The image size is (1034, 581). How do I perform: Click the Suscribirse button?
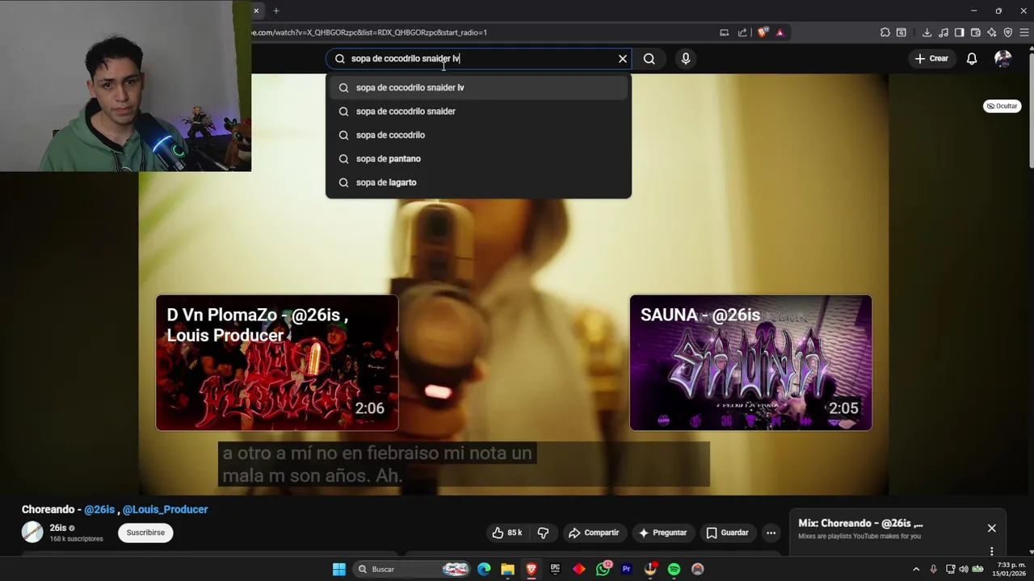point(145,533)
